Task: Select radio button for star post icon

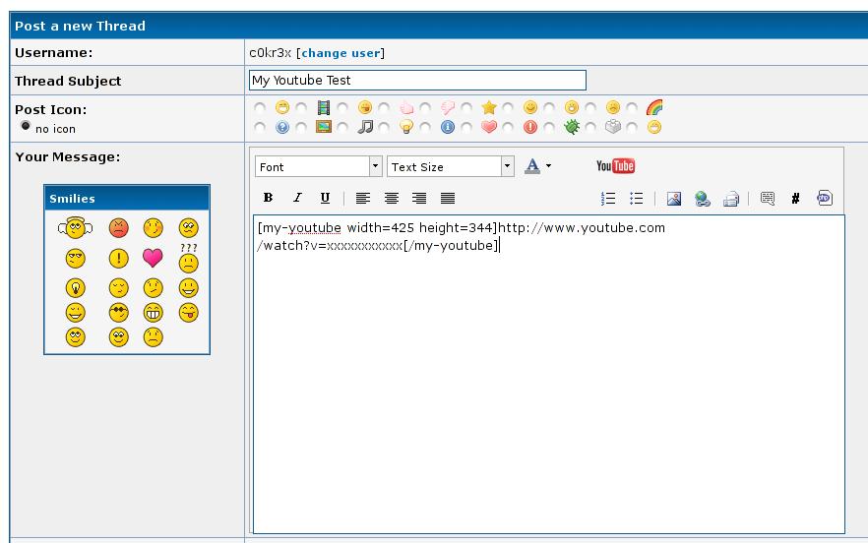Action: click(466, 107)
